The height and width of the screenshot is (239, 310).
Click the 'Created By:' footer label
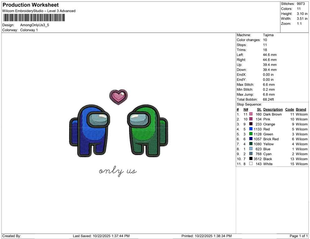click(12, 236)
